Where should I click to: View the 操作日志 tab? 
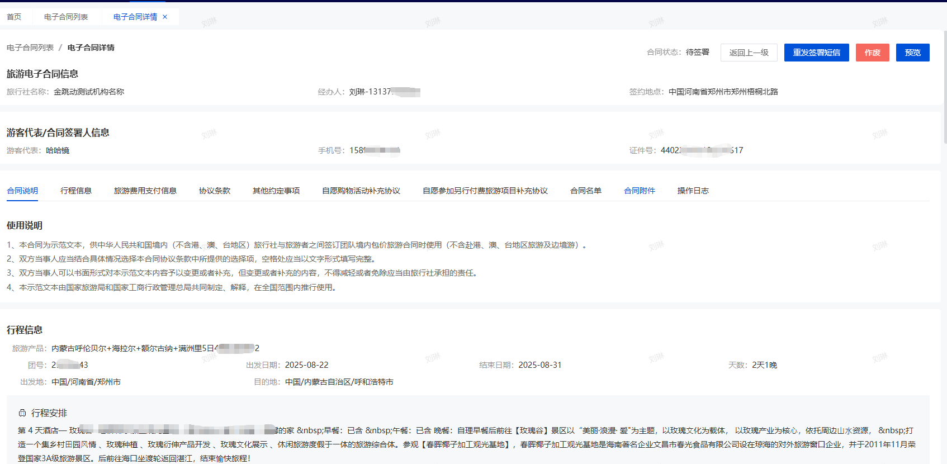coord(693,191)
